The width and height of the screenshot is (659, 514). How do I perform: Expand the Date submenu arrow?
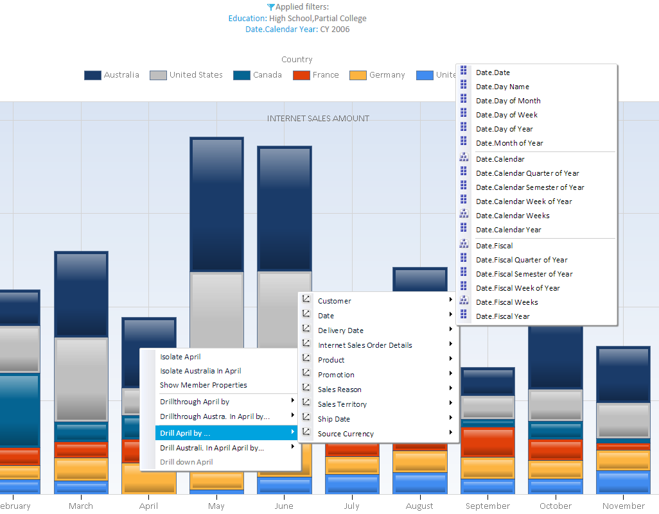(452, 314)
